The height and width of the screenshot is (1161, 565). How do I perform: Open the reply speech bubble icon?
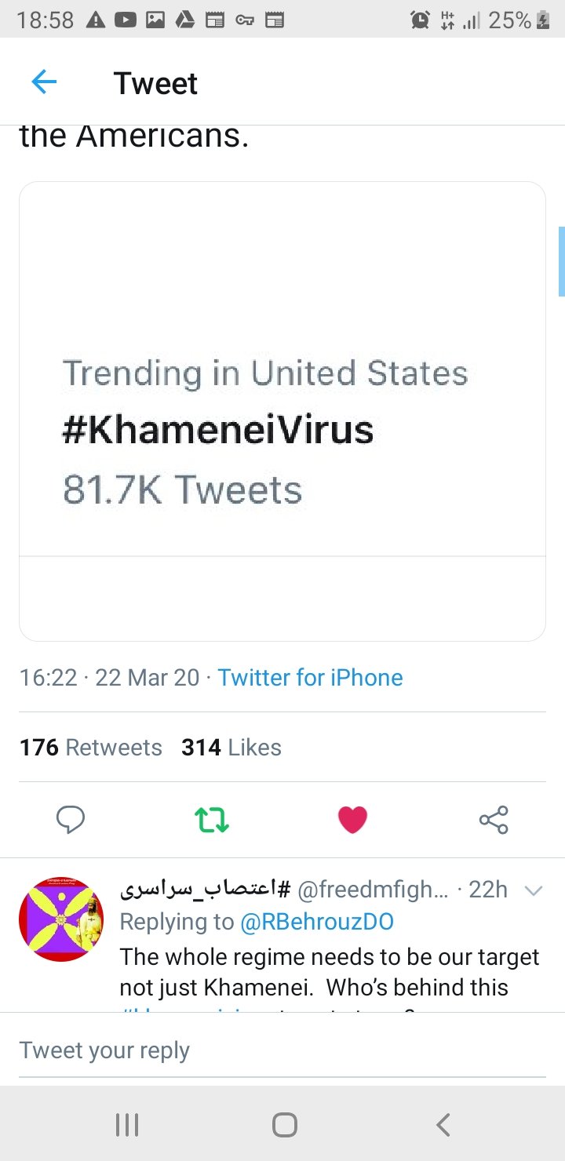click(x=71, y=819)
